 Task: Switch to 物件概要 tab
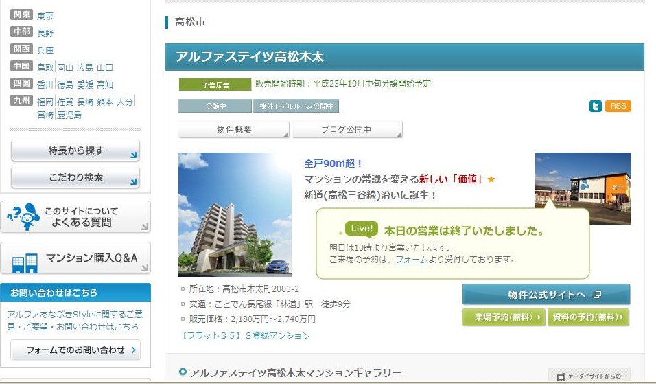(x=234, y=129)
